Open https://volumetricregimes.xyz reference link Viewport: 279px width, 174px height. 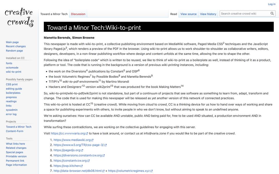[x=129, y=171]
